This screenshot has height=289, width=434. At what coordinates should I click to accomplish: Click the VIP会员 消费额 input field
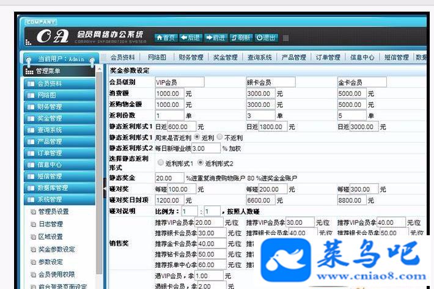(x=169, y=93)
